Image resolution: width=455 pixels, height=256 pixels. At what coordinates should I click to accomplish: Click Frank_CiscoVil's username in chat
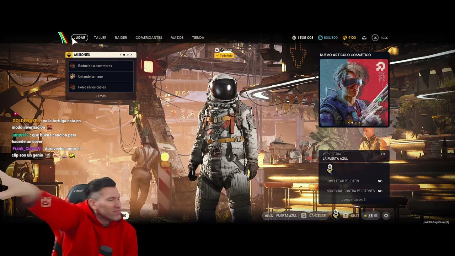[x=27, y=149]
